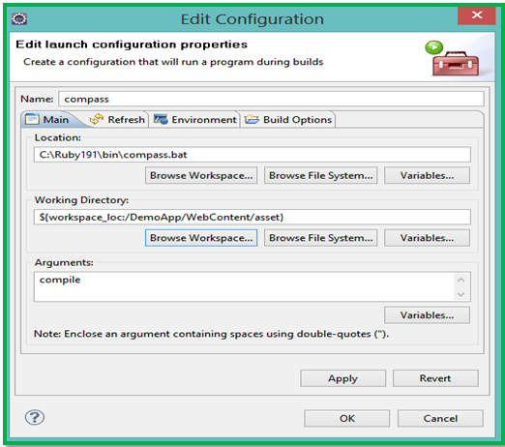
Task: Click the Arguments scroll up arrow
Action: (461, 280)
